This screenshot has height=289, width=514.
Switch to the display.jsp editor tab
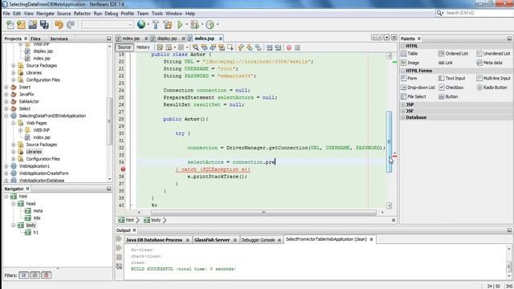(167, 39)
